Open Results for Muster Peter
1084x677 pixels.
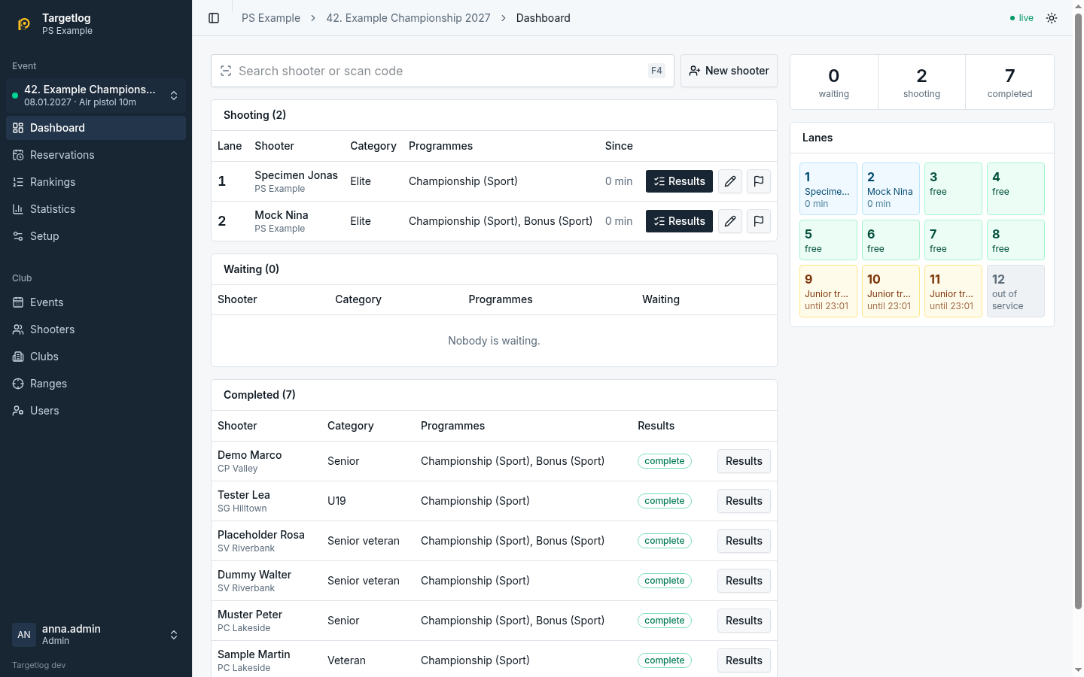click(744, 621)
